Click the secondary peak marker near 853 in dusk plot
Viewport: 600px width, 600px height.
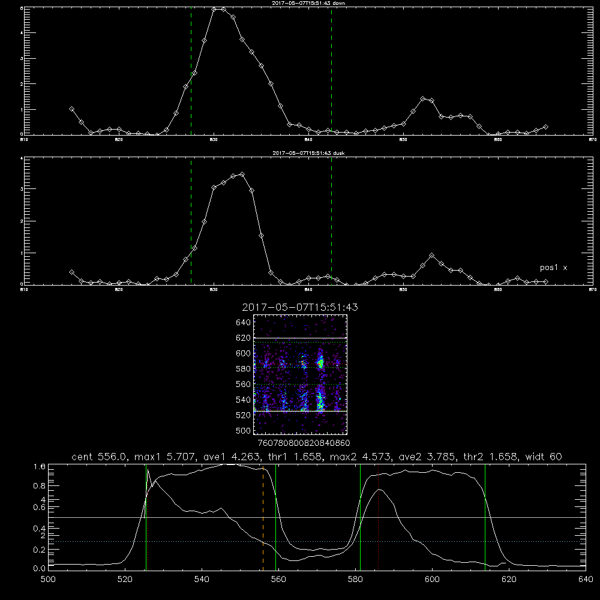click(431, 255)
